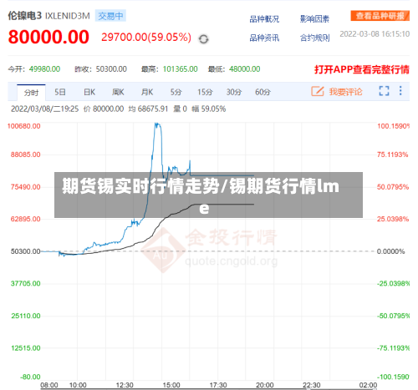The height and width of the screenshot is (390, 418).
Task: Click the 幅 59.05% readout
Action: [x=209, y=109]
